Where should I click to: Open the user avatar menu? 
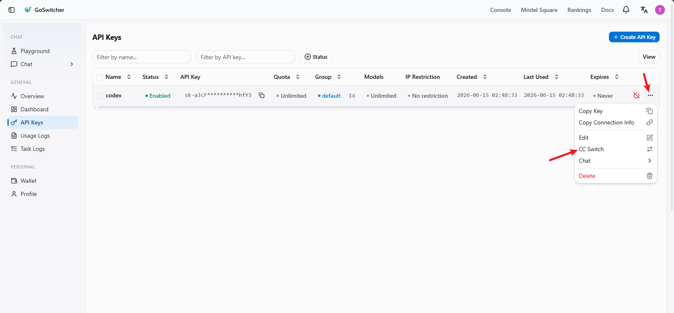[660, 10]
